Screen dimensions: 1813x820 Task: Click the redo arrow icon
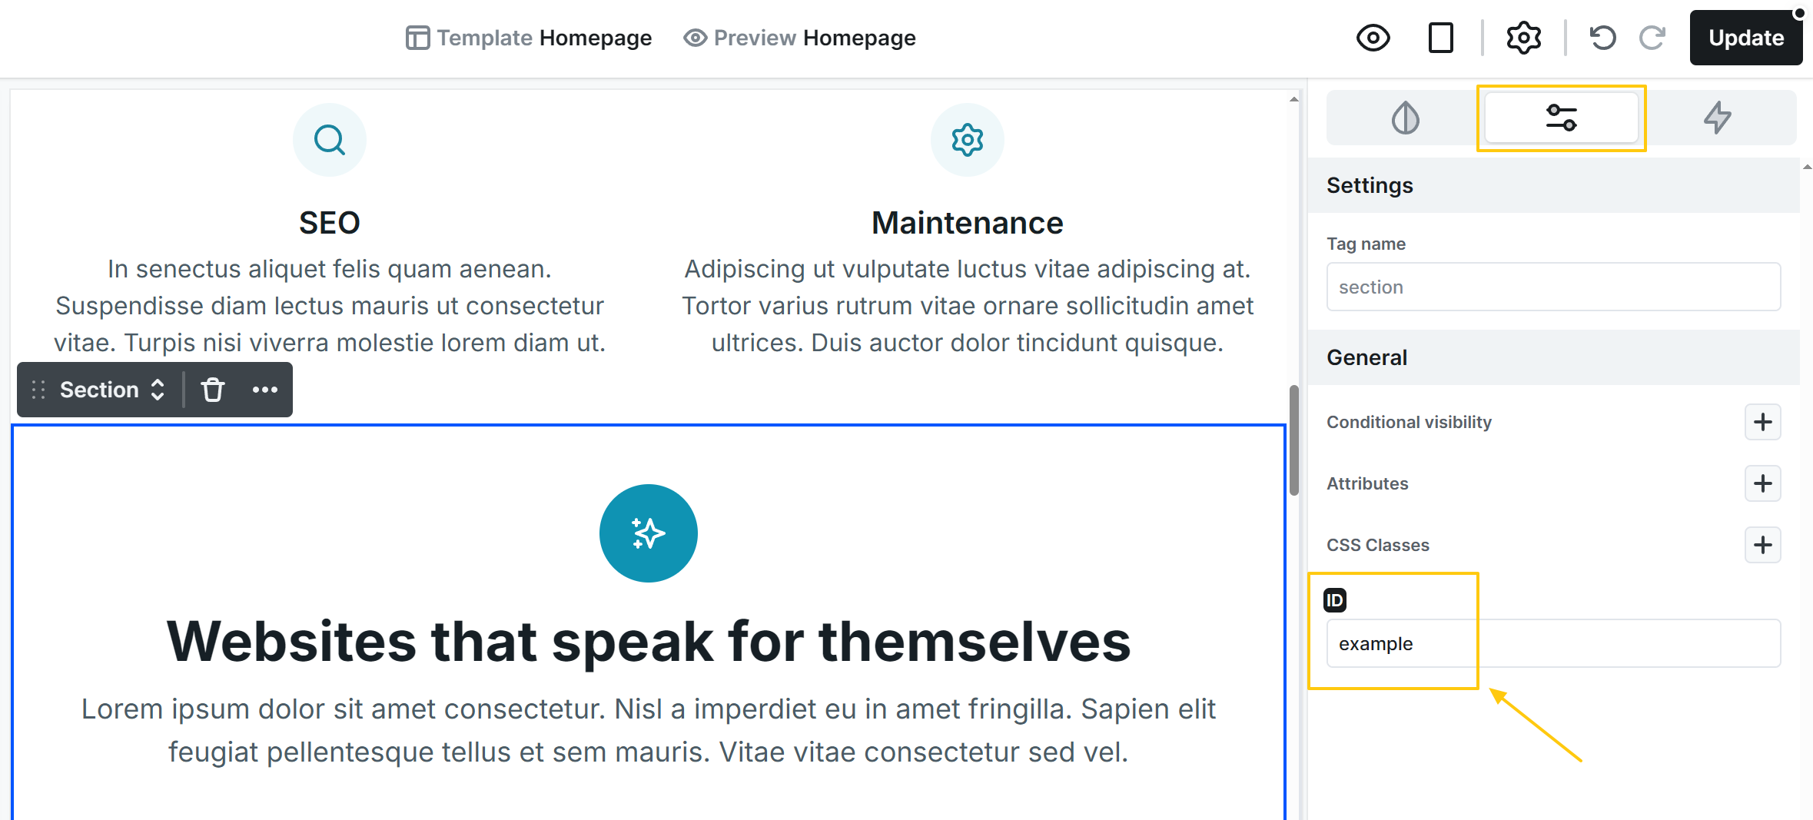pos(1652,38)
